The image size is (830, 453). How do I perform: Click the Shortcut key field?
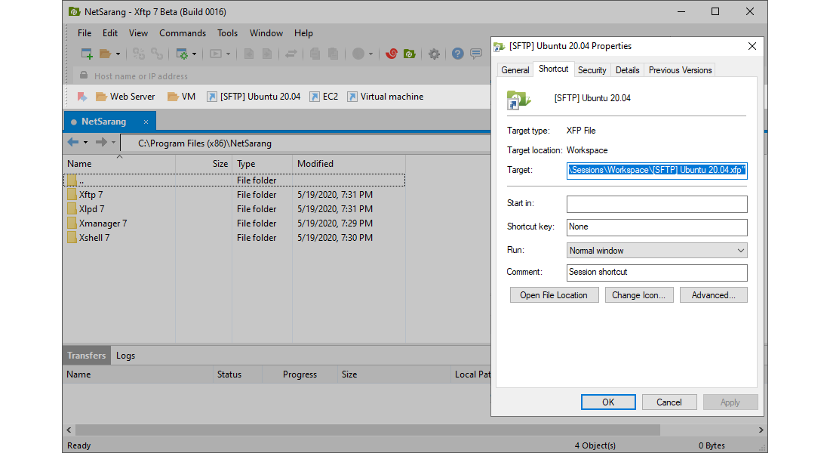(x=657, y=227)
